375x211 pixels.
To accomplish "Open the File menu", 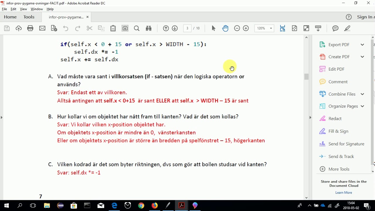I will 4,9.
